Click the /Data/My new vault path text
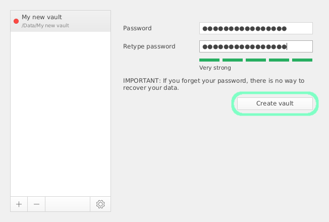Viewport: 329px width, 222px height. 45,25
